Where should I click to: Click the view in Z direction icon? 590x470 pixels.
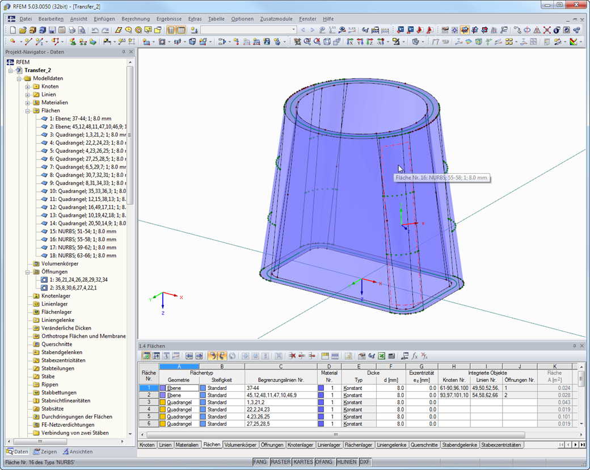coord(369,41)
